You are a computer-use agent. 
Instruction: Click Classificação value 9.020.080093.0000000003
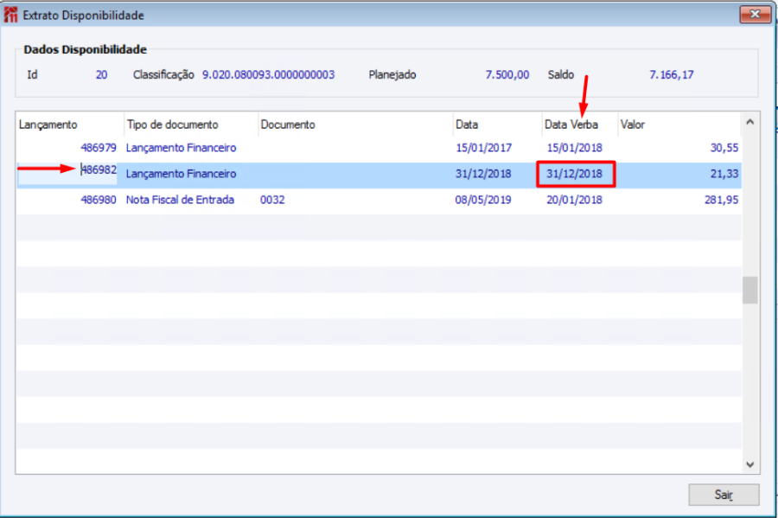269,75
